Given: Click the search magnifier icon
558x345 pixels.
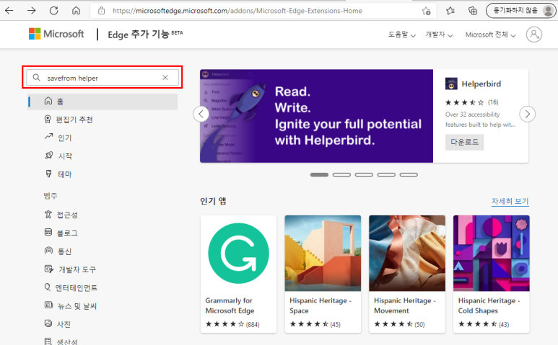Looking at the screenshot, I should pos(36,77).
